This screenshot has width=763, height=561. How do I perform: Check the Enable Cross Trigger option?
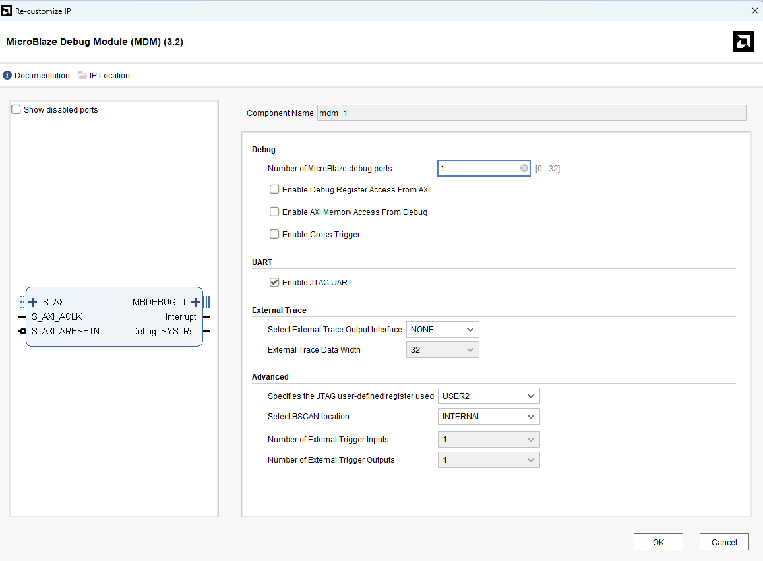pyautogui.click(x=274, y=235)
